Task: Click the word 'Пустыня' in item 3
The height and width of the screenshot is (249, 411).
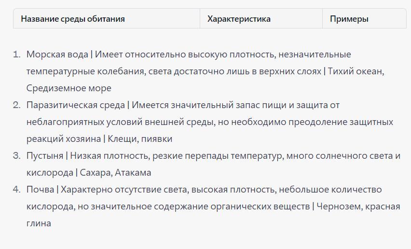Action: (x=45, y=156)
